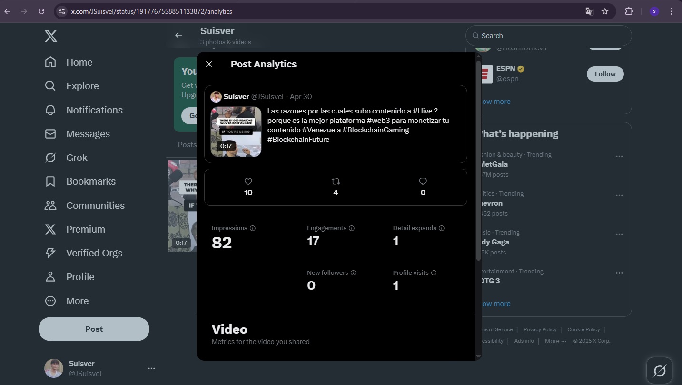Follow the ESPN account

605,74
